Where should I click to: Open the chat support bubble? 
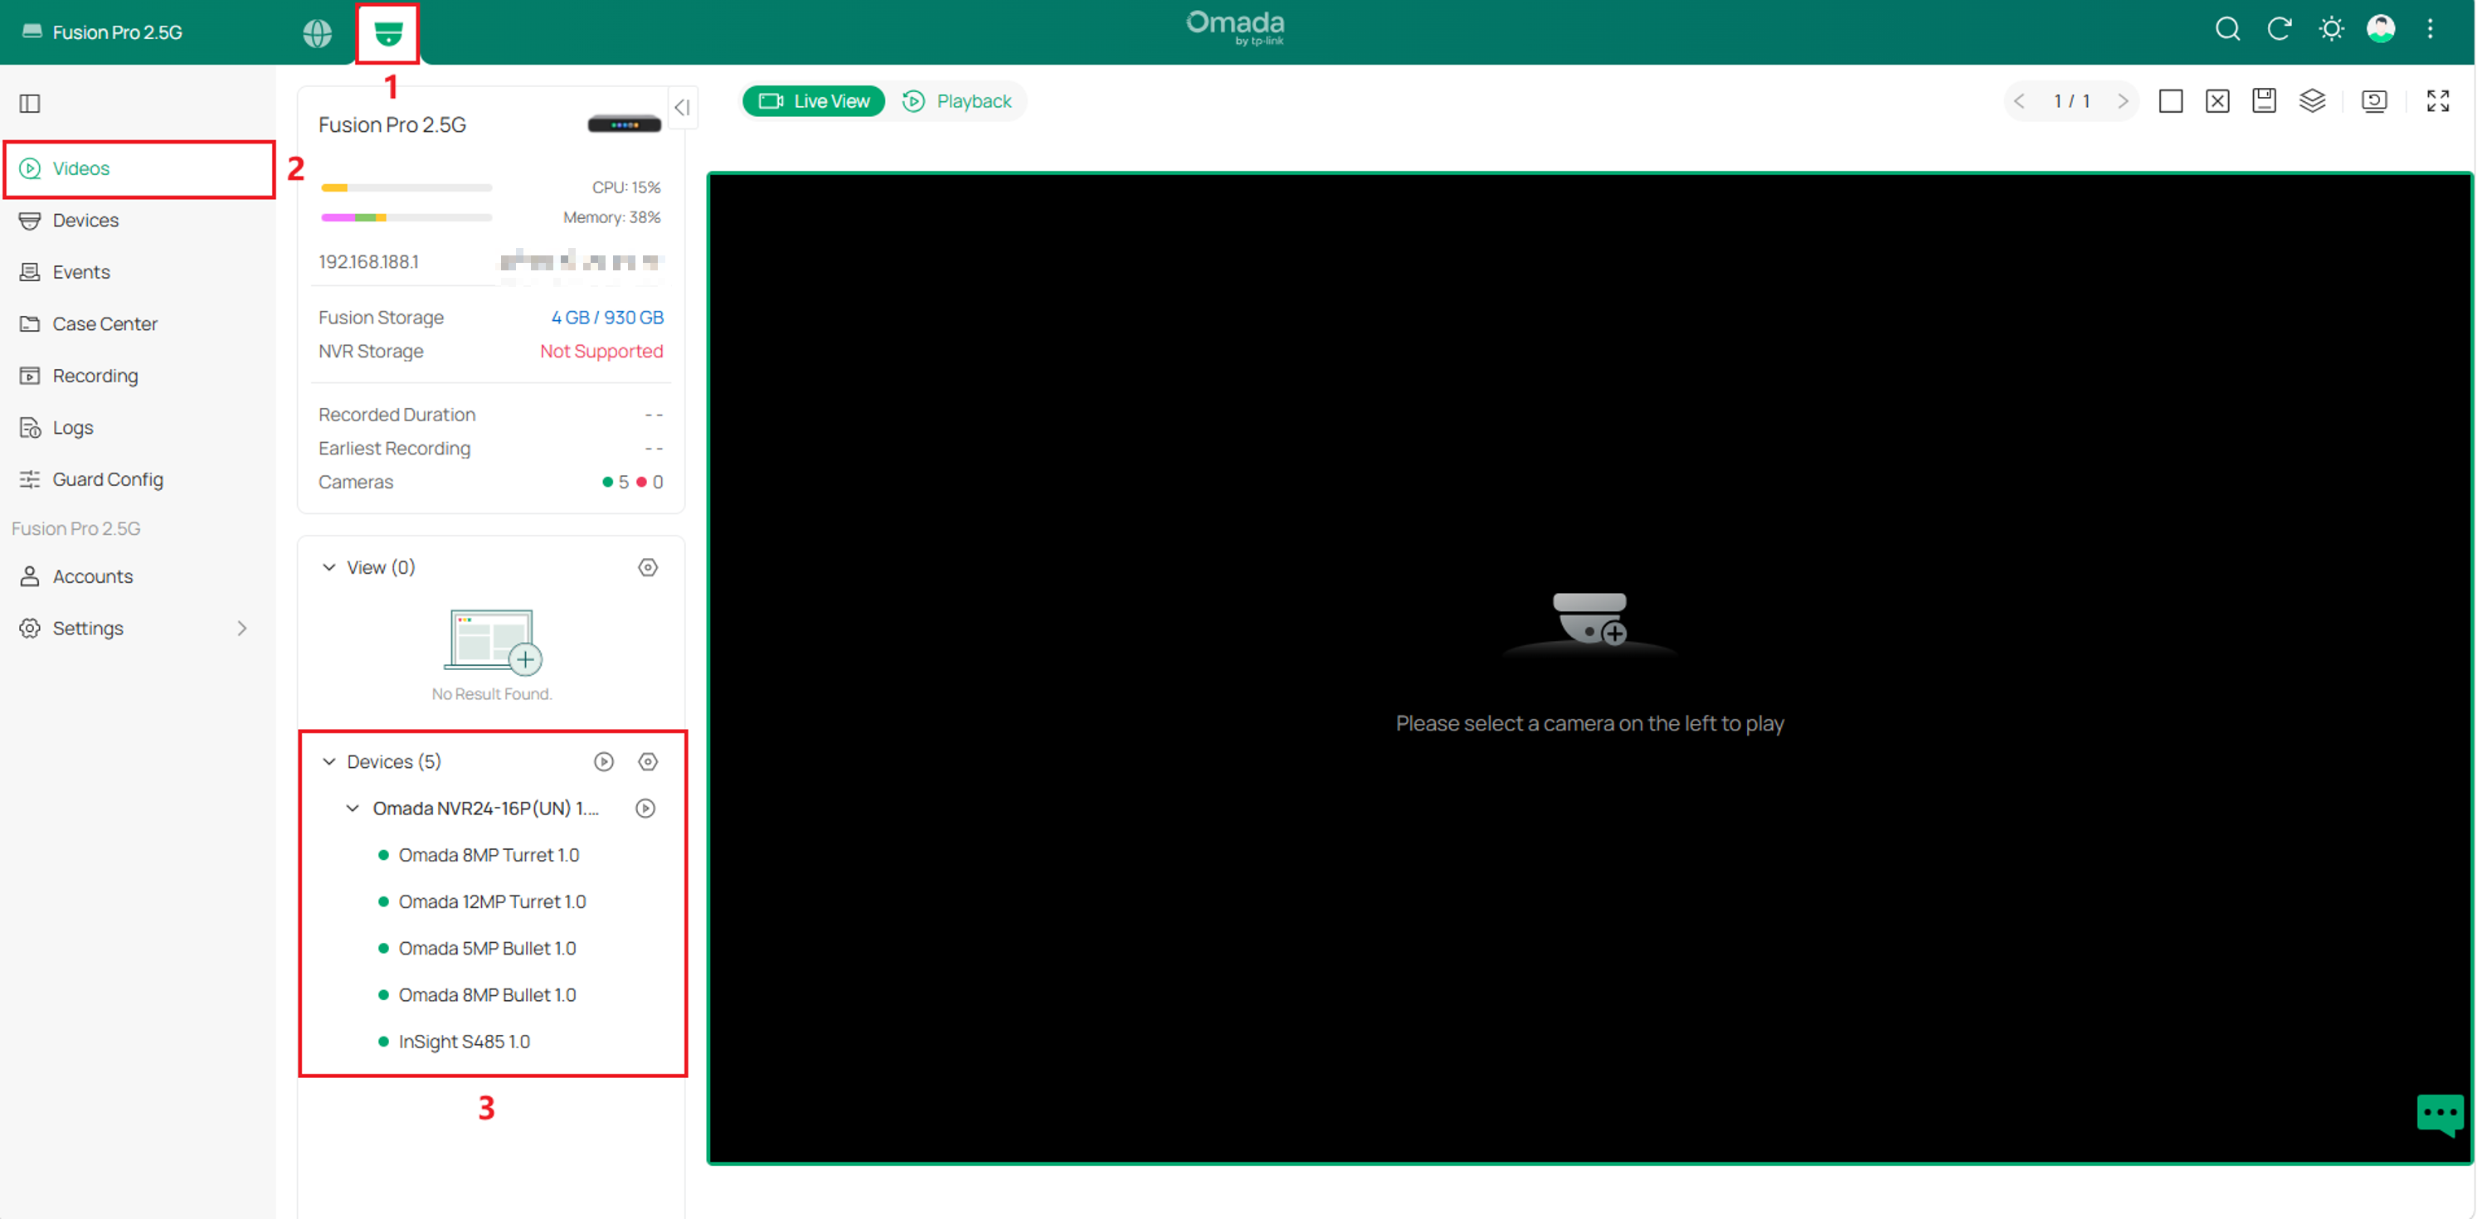[x=2440, y=1115]
